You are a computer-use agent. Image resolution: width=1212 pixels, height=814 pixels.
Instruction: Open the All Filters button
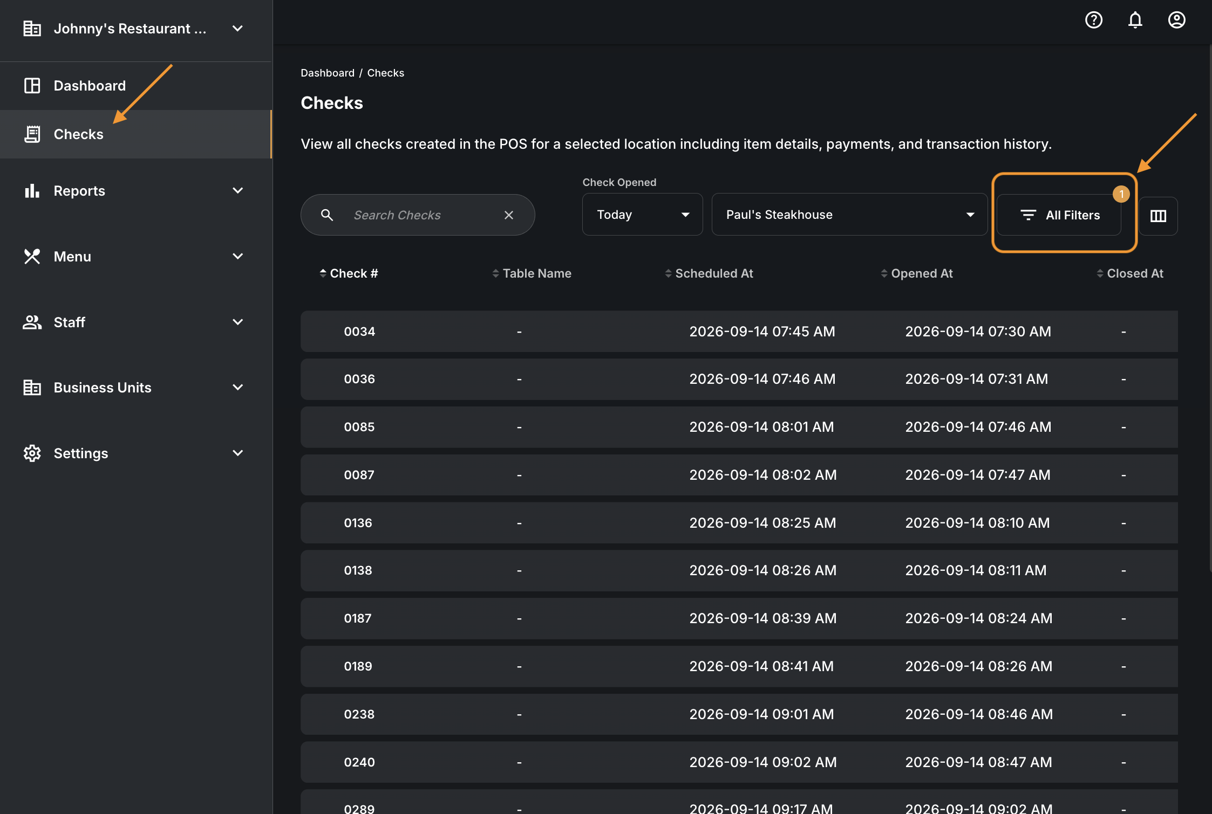point(1059,215)
